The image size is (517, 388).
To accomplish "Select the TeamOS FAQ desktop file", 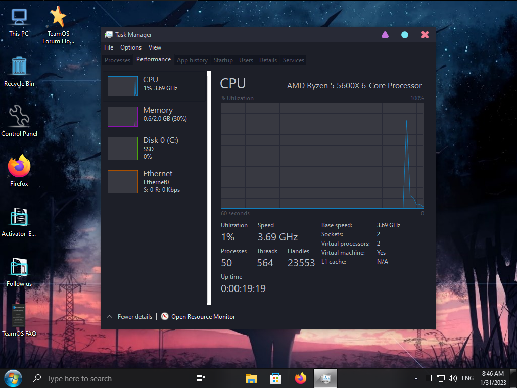I will tap(19, 320).
